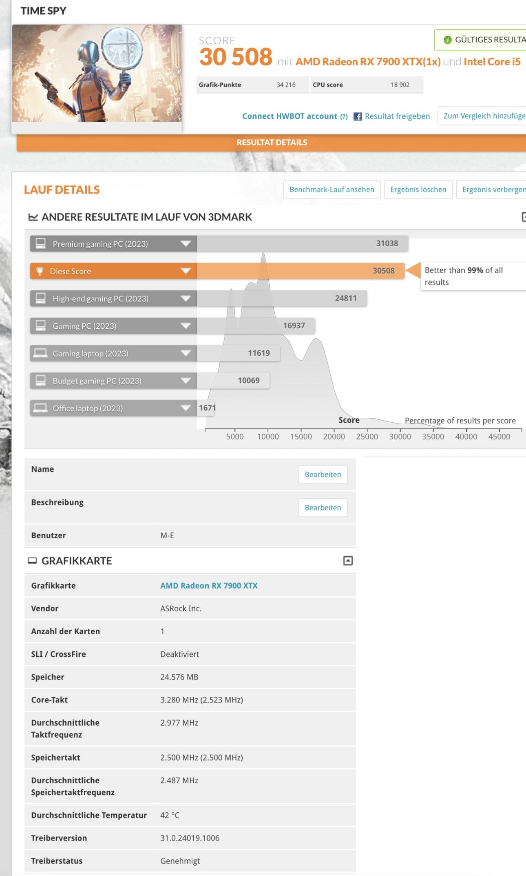
Task: Expand Premium gaming PC (2023) dropdown arrow
Action: coord(186,244)
